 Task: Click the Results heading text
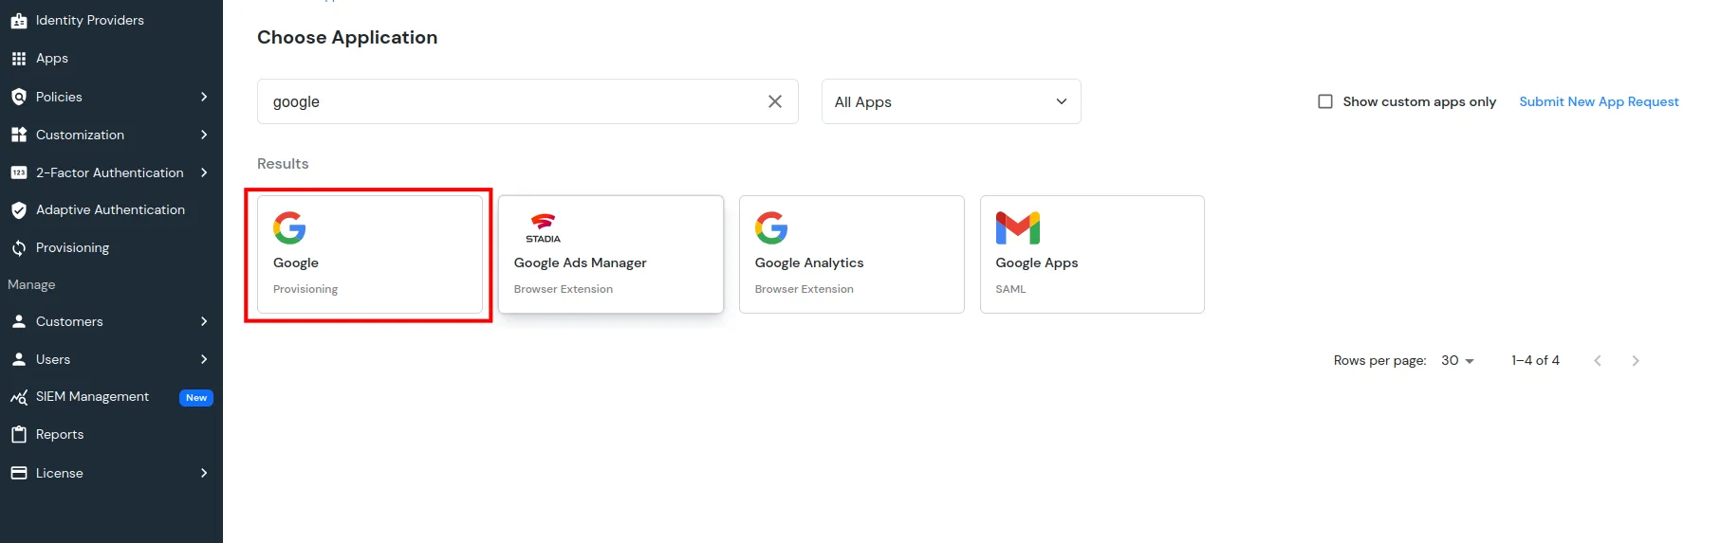283,164
